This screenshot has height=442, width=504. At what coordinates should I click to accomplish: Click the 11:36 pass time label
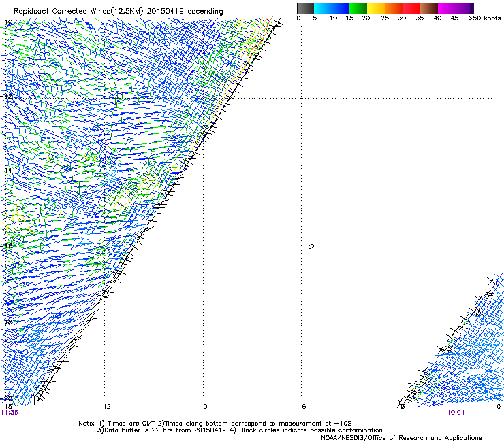point(9,413)
